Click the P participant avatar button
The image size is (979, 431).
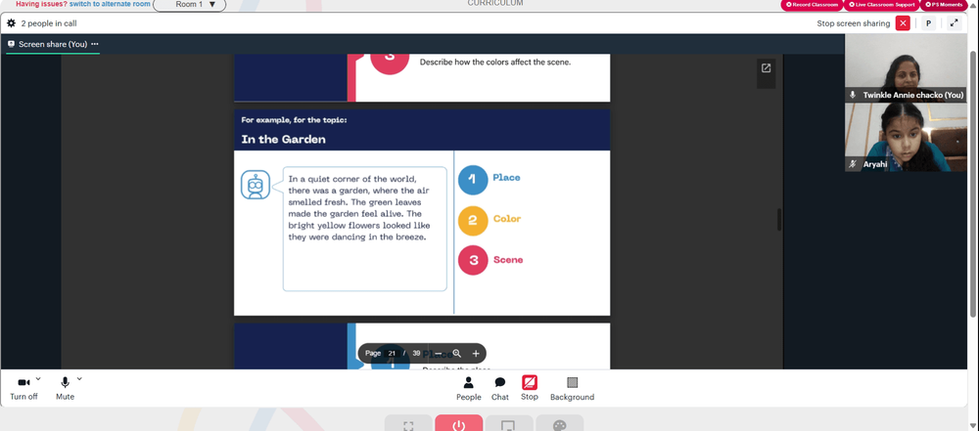928,23
